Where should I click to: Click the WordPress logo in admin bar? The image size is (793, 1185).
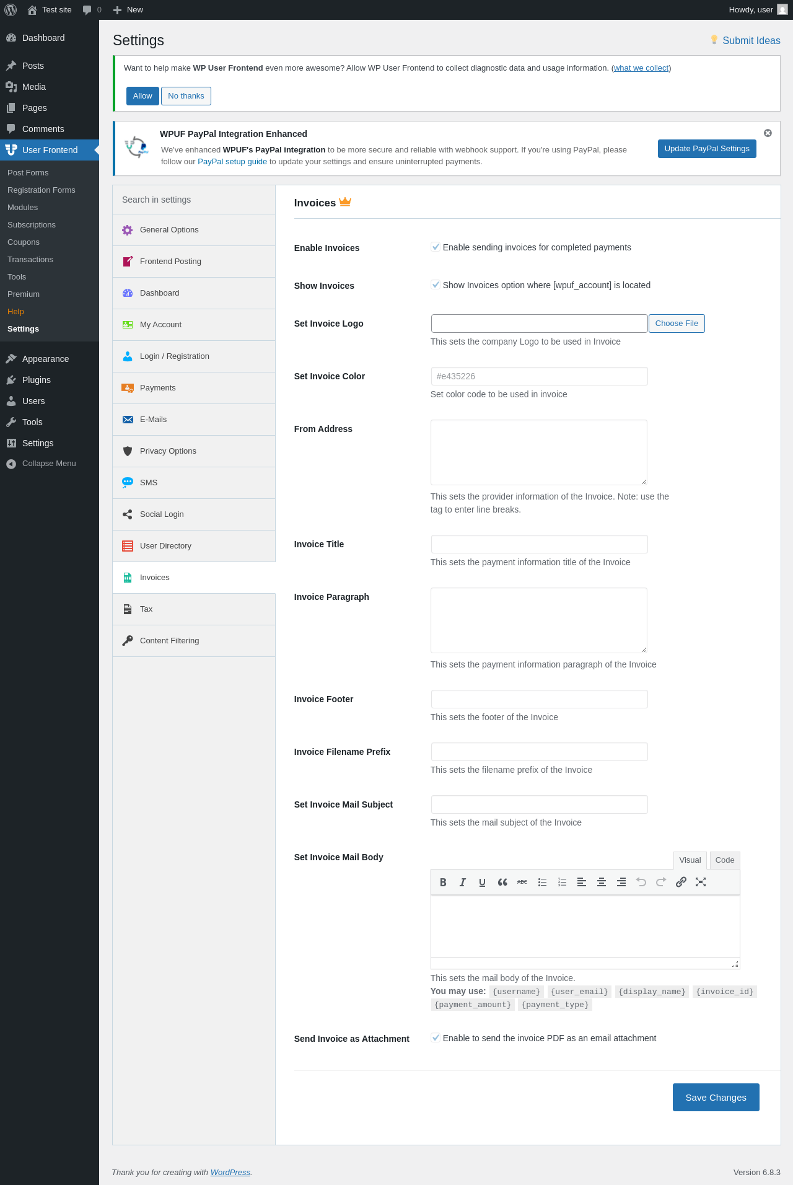pos(11,10)
